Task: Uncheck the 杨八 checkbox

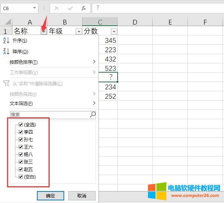Action: pyautogui.click(x=21, y=154)
